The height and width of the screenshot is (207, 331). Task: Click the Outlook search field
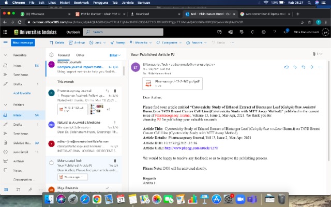coord(123,32)
